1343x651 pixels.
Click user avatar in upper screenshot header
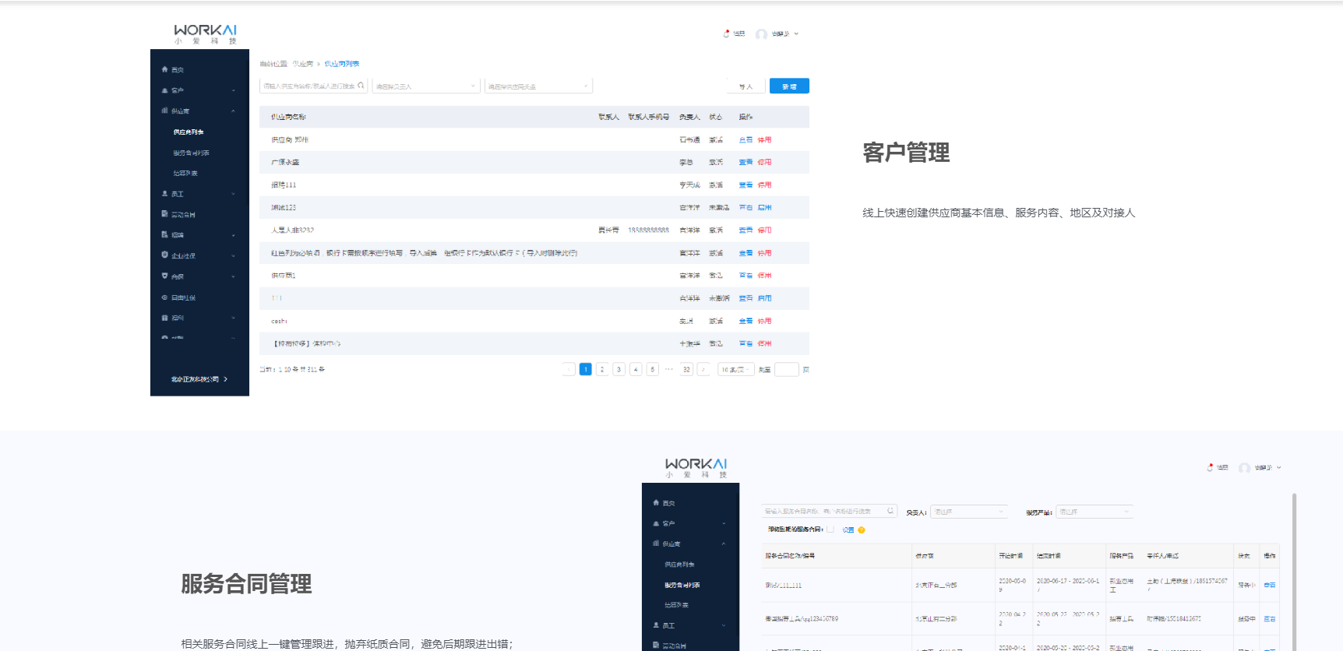[761, 34]
